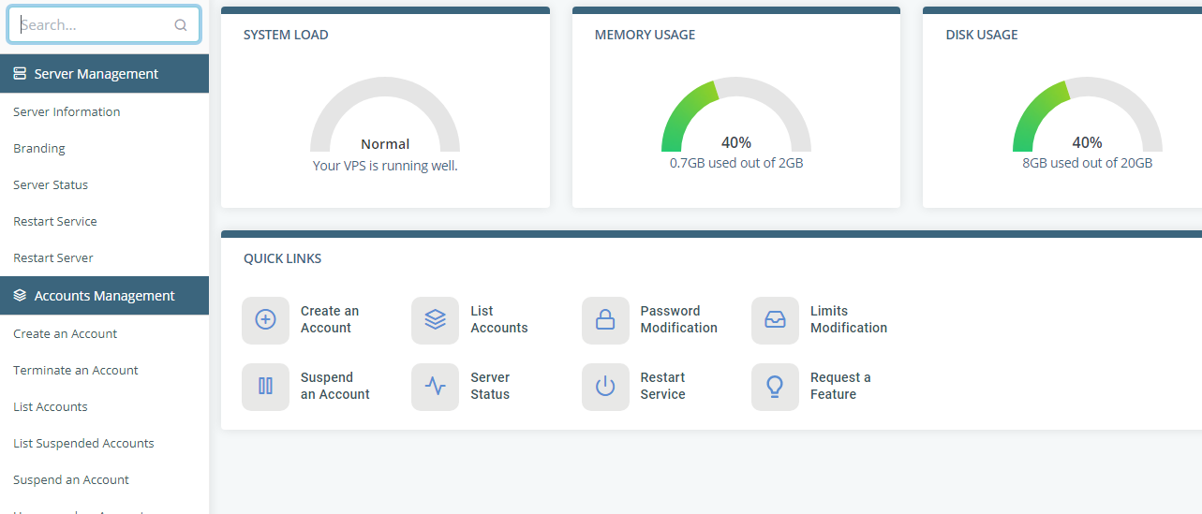Click the Request a Feature lightbulb icon
Screen dimensions: 1202x514
tap(775, 387)
